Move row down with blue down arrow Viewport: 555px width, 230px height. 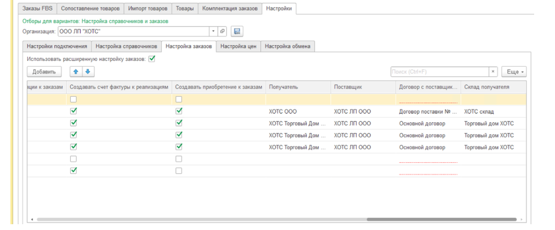click(x=88, y=72)
